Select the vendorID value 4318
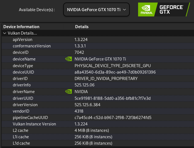Viewport: 194px width, 148px height. 79,111
